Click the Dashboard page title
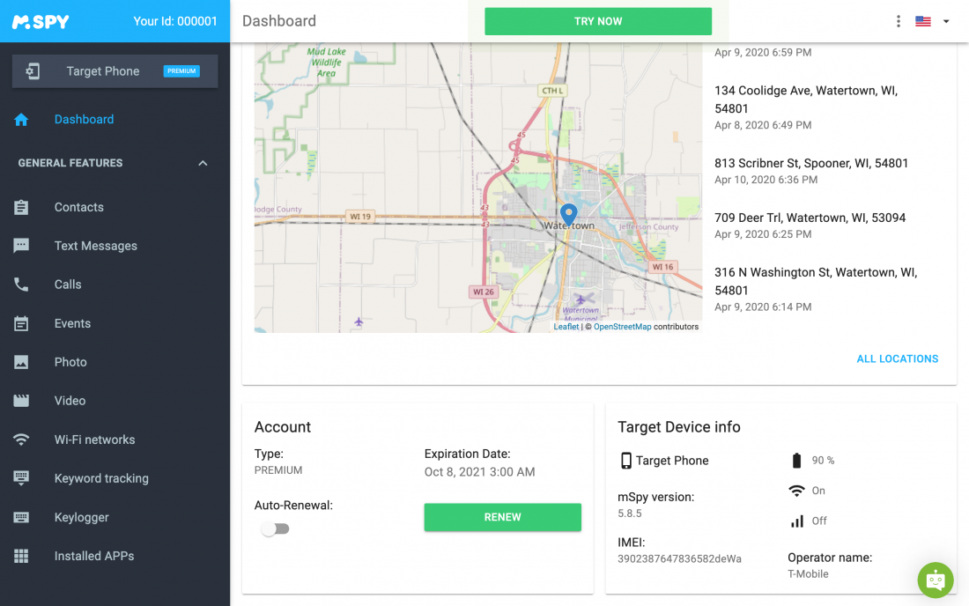The height and width of the screenshot is (606, 969). pyautogui.click(x=279, y=21)
